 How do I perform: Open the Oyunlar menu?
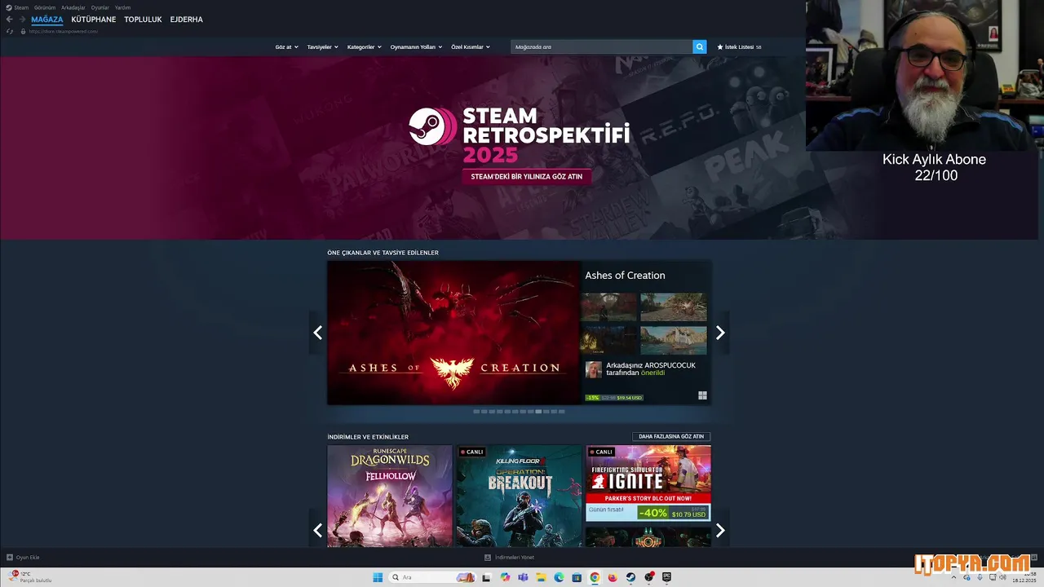100,7
